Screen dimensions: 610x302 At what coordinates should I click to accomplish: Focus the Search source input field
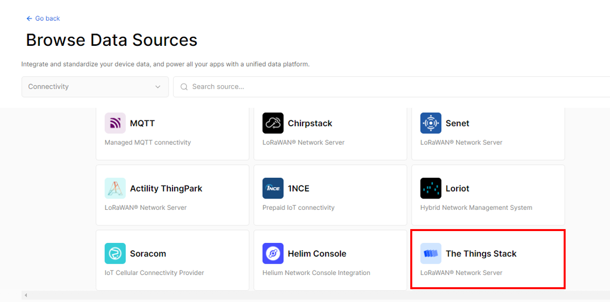(392, 87)
